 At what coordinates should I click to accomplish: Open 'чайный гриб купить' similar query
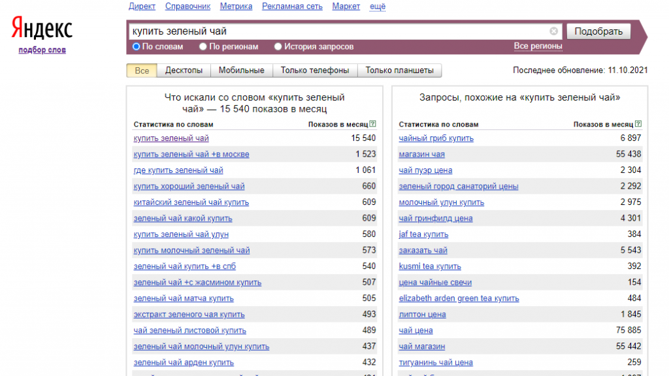coord(436,138)
